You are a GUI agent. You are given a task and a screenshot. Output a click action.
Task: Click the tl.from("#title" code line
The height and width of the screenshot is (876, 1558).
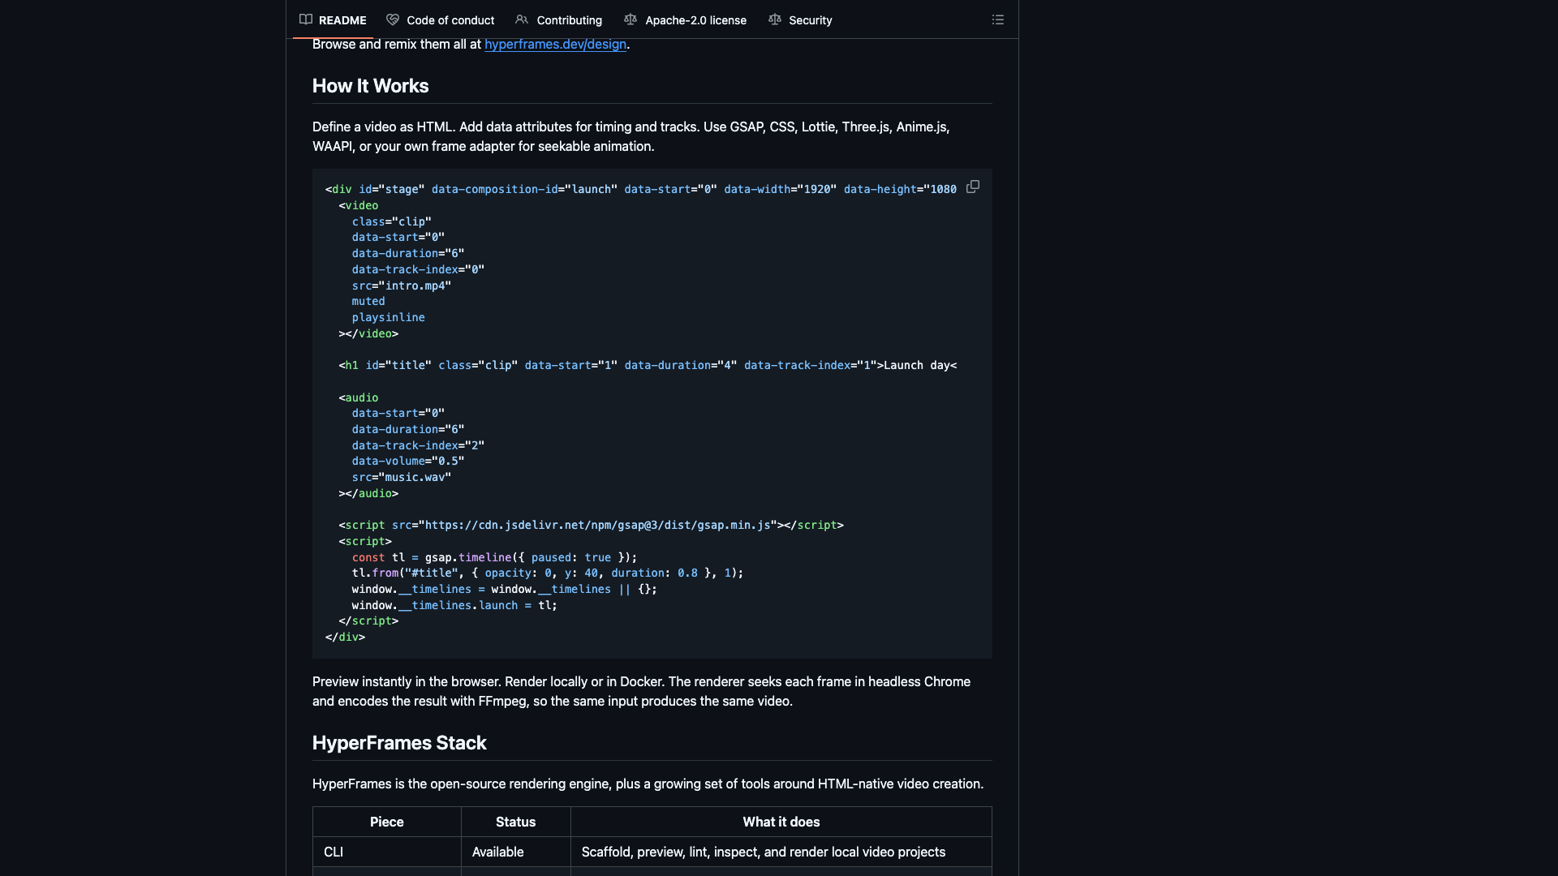(x=548, y=573)
